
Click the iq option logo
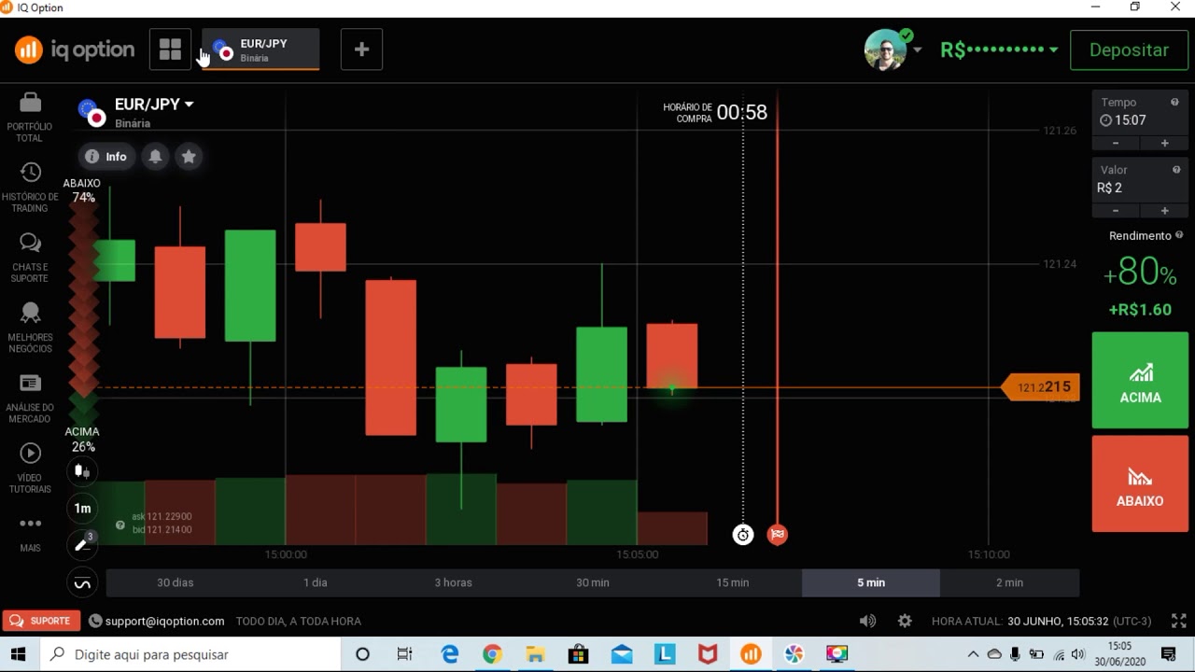point(76,49)
